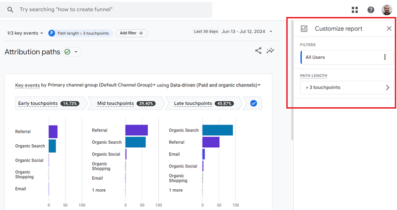Click the PATH LENGTH section label
The height and width of the screenshot is (210, 397).
(x=314, y=76)
